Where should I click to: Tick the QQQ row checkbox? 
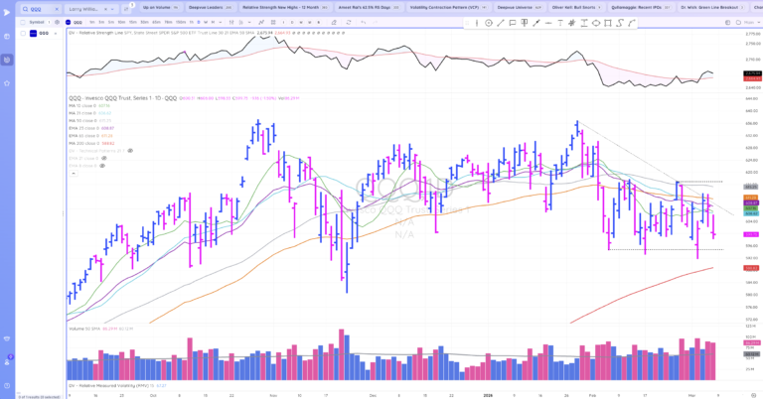[x=23, y=34]
